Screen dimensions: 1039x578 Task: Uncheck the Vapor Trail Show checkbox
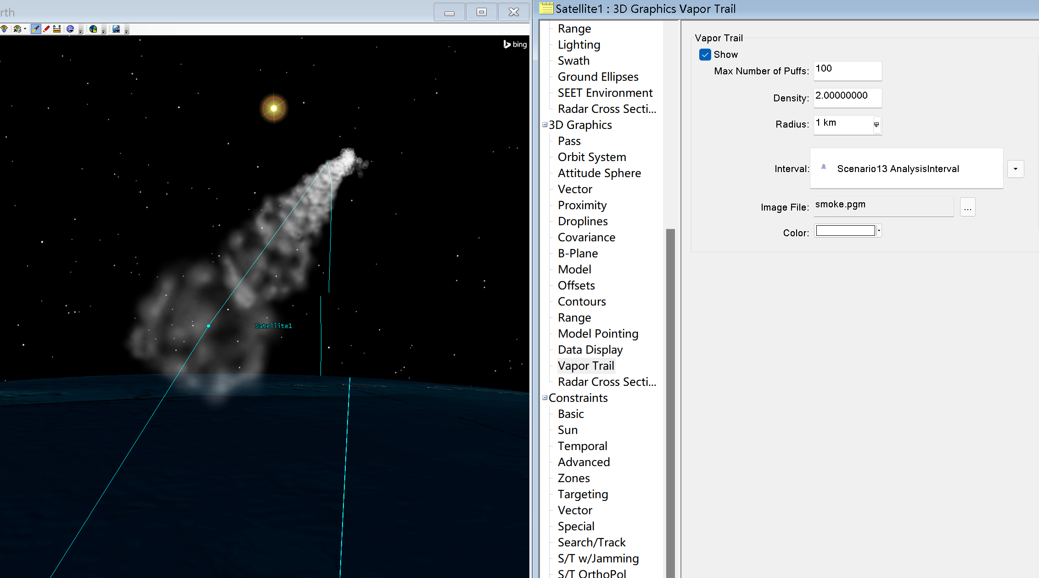pyautogui.click(x=705, y=55)
